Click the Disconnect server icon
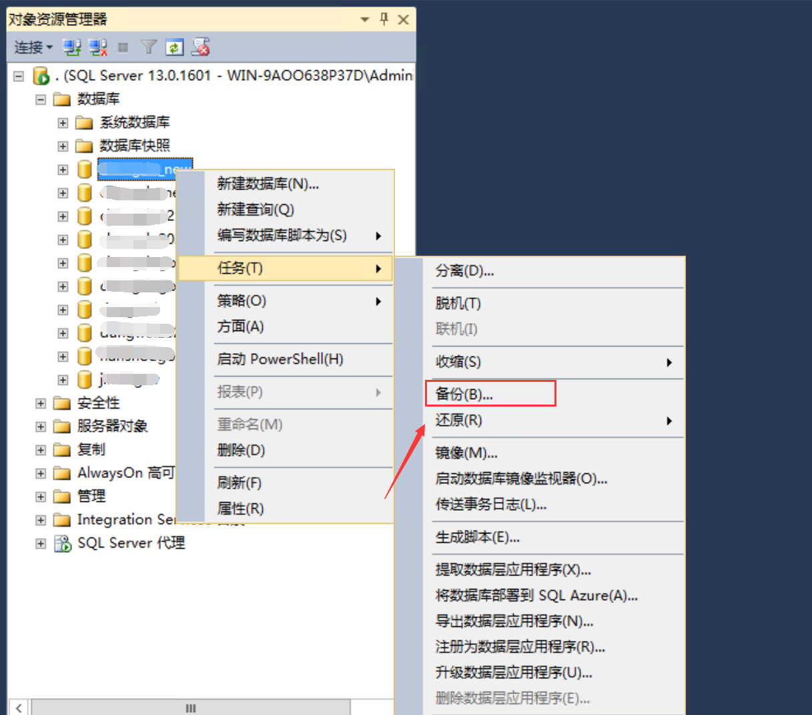The height and width of the screenshot is (715, 812). tap(98, 47)
